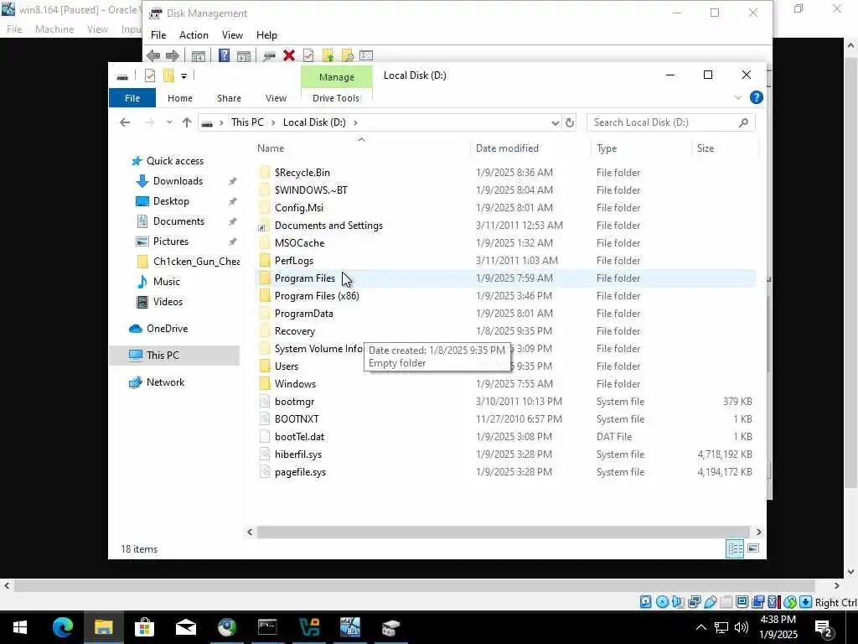Screen dimensions: 858x644
Task: Click the Properties checkmark icon in Explorer quick access toolbar
Action: coord(150,75)
